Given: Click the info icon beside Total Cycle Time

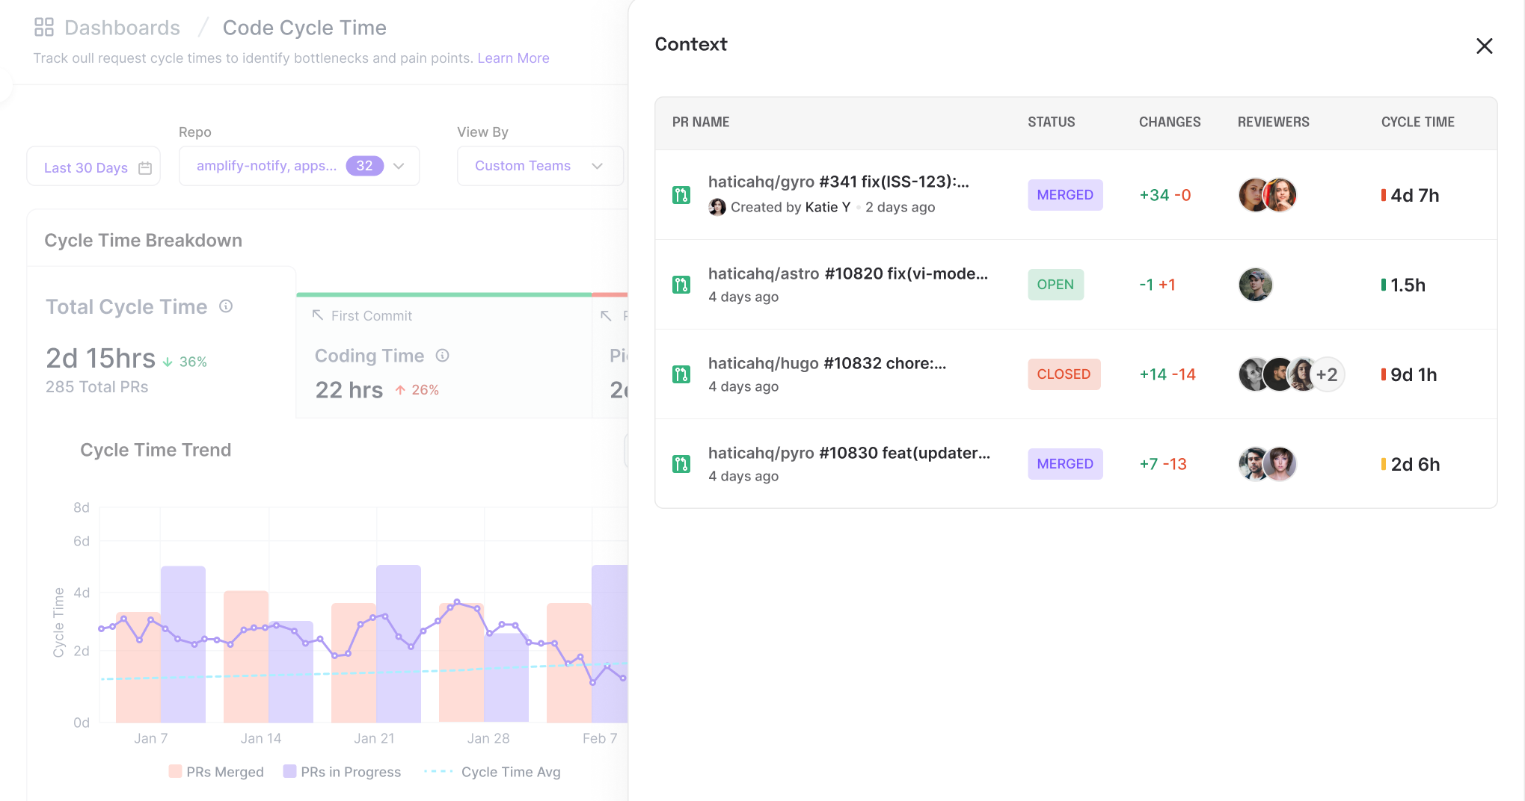Looking at the screenshot, I should click(227, 306).
